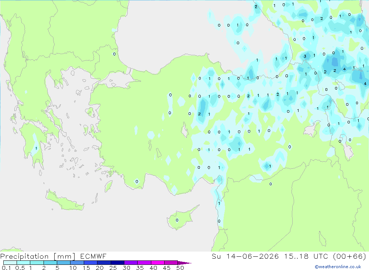Click the legend scale label '50'
The width and height of the screenshot is (369, 270).
coord(180,268)
